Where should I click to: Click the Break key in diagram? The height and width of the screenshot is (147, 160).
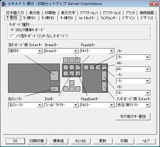(78, 60)
